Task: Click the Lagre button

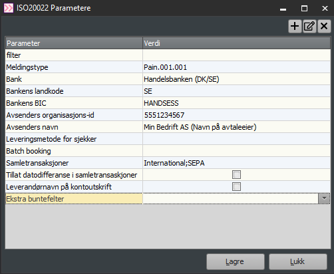Action: coord(236,261)
